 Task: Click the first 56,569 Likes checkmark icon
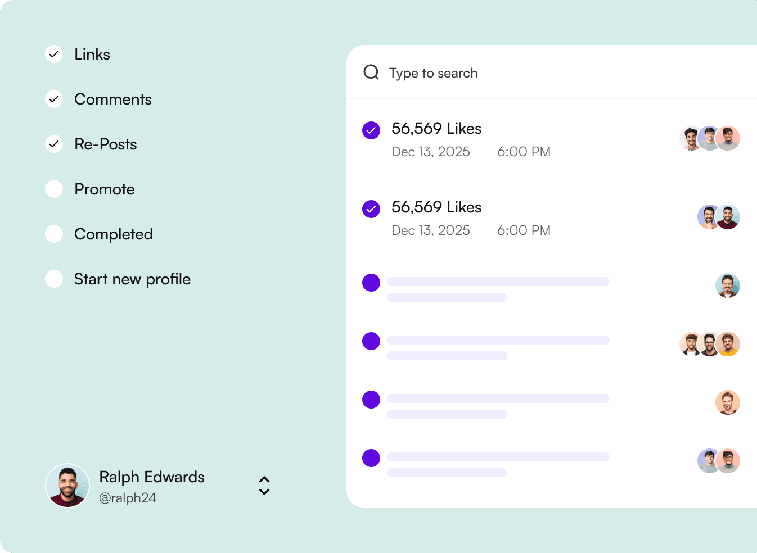point(371,130)
